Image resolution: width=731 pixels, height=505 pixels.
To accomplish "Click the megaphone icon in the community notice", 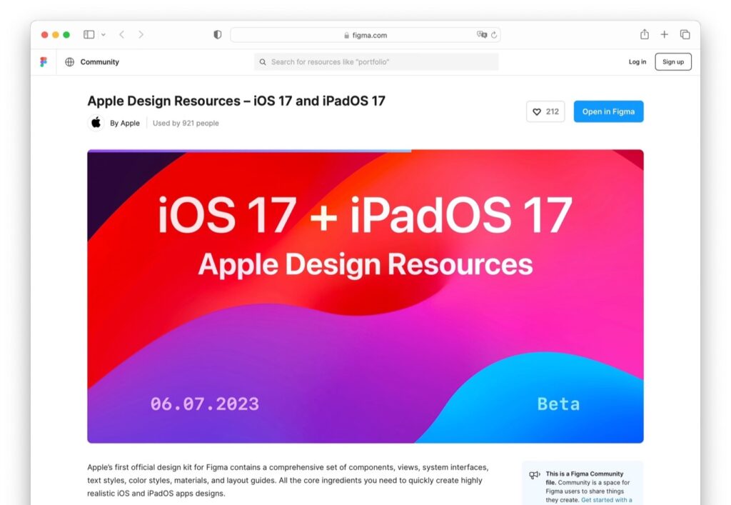I will point(534,474).
